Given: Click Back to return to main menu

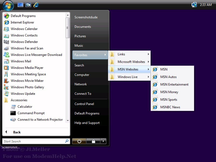Looking at the screenshot, I should (x=17, y=132).
